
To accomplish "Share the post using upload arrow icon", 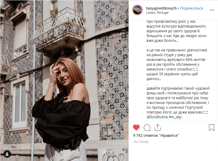I will click(157, 128).
